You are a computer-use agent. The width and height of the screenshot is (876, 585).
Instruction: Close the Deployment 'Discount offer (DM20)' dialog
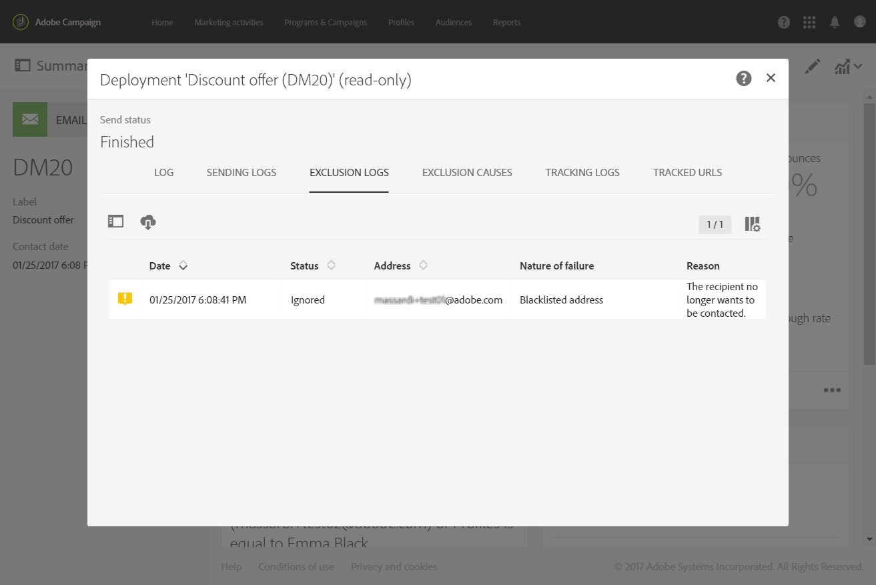[x=771, y=78]
